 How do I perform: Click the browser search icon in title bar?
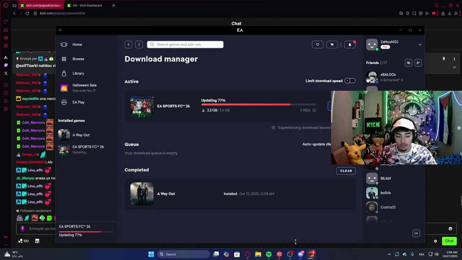(436, 5)
